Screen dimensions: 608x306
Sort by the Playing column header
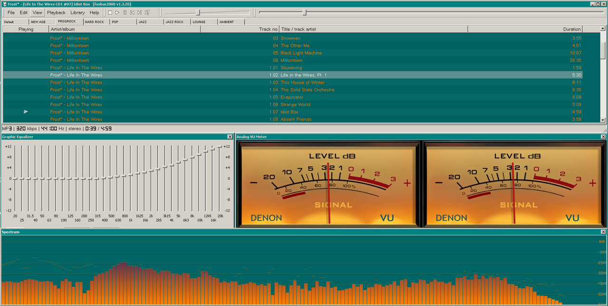click(x=26, y=29)
